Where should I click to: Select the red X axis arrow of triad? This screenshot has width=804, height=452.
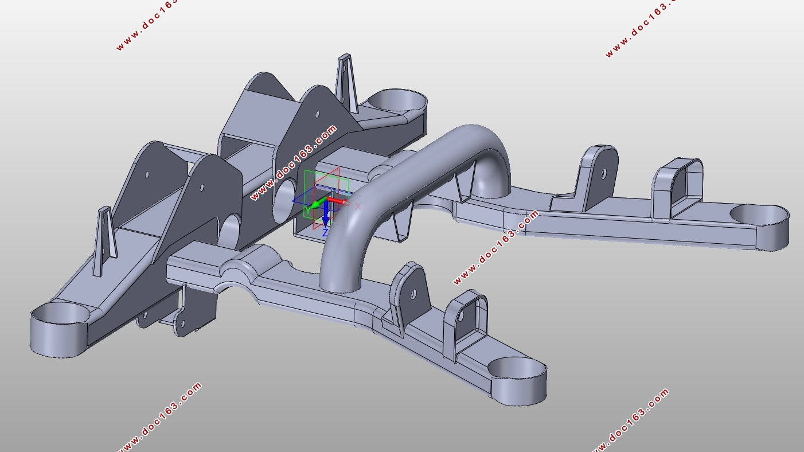click(x=338, y=201)
